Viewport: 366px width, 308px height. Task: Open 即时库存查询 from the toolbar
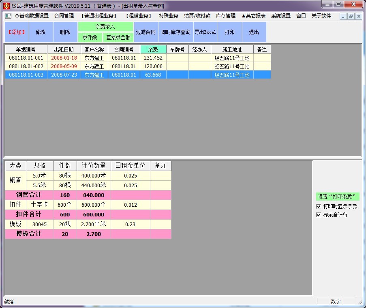(176, 32)
